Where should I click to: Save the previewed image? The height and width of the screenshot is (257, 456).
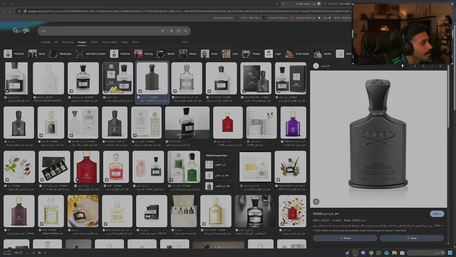point(411,238)
